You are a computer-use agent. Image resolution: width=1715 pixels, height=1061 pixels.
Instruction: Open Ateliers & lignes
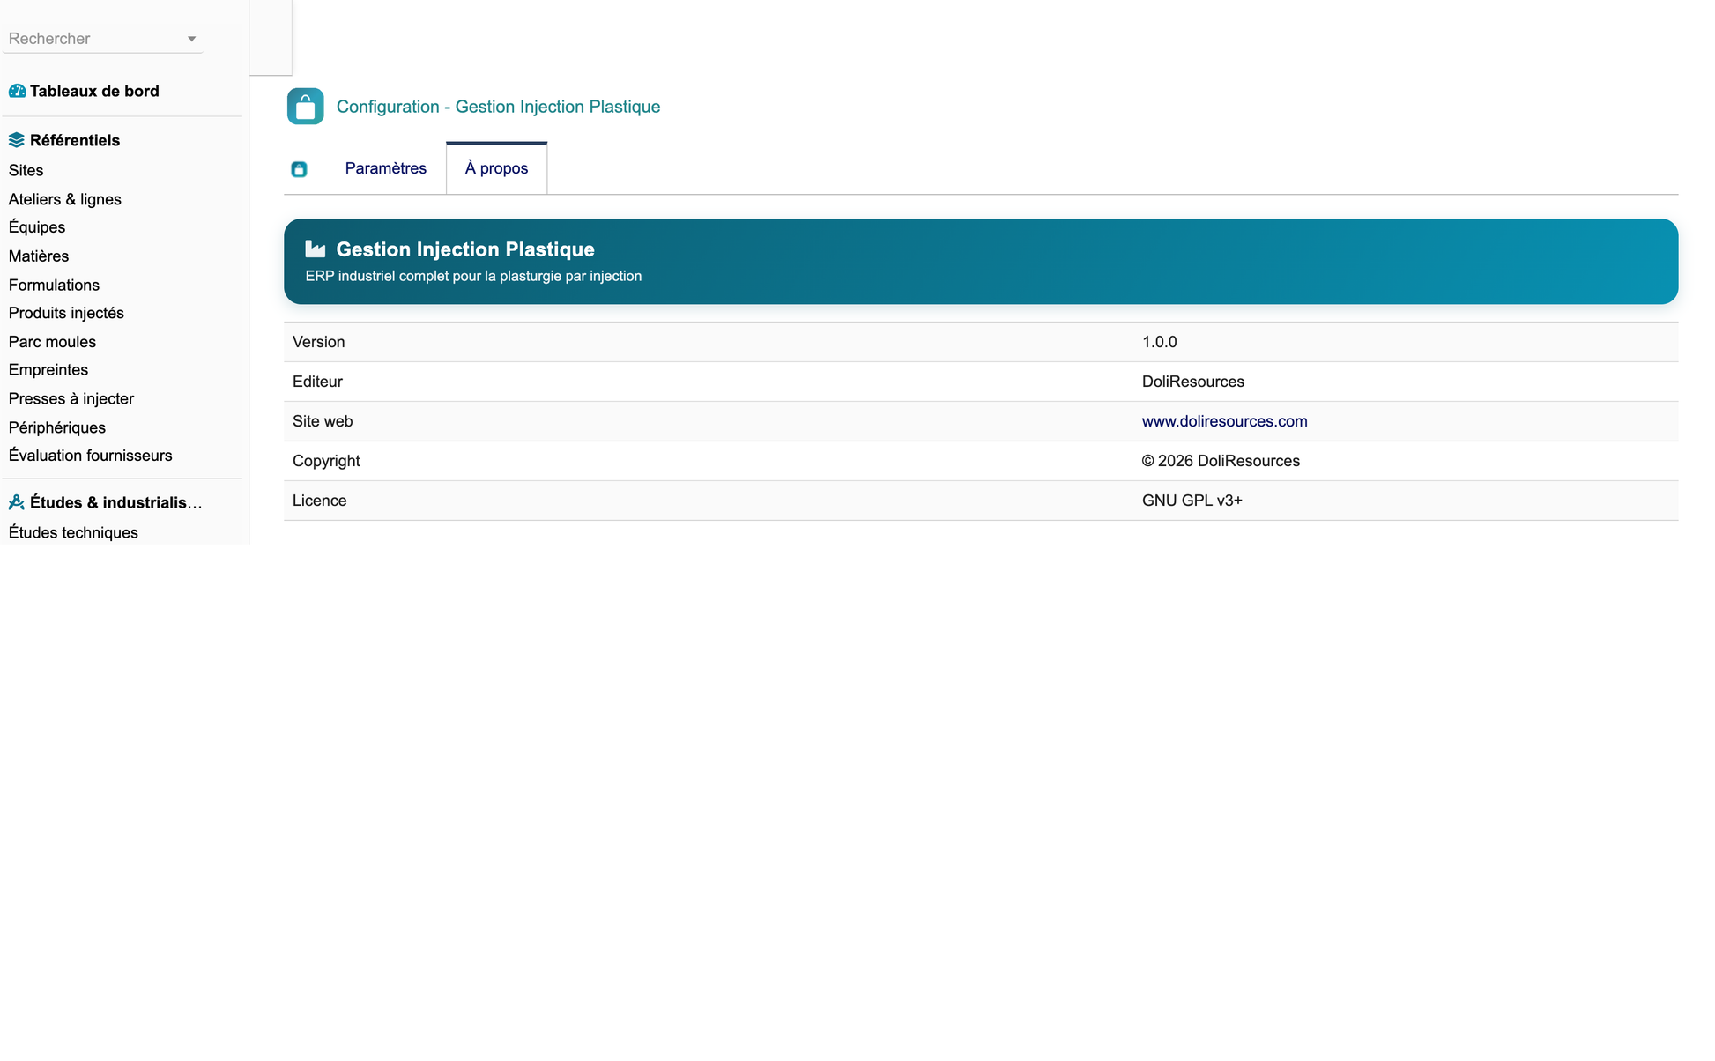point(65,199)
